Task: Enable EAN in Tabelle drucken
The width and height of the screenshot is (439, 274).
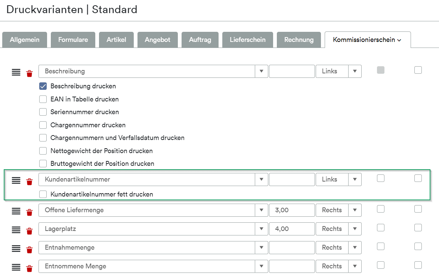Action: 43,99
